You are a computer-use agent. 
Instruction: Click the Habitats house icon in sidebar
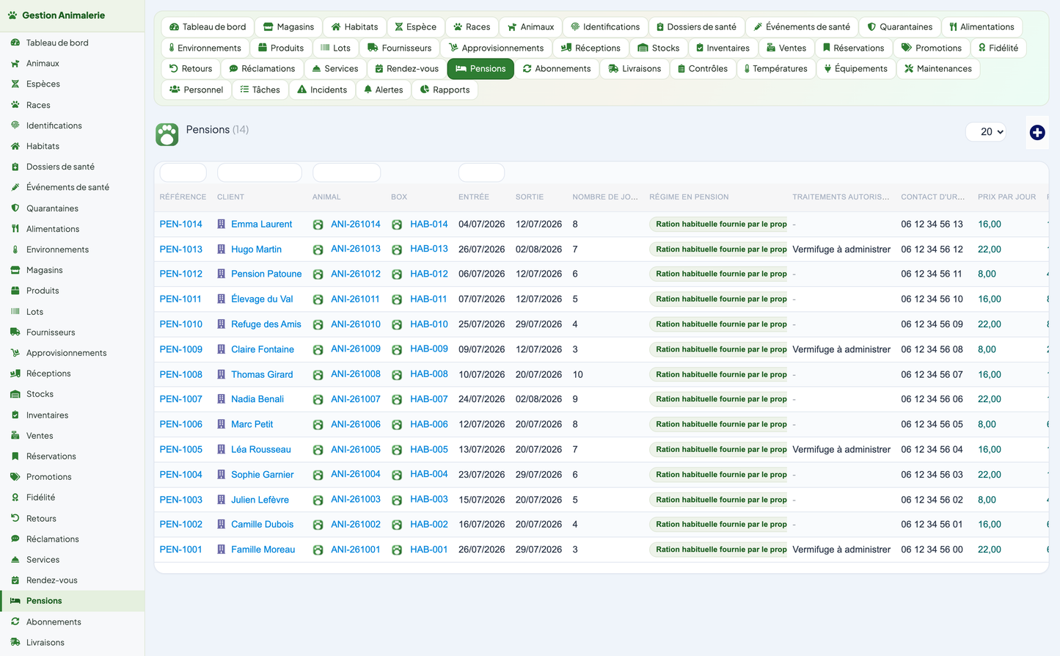click(15, 146)
